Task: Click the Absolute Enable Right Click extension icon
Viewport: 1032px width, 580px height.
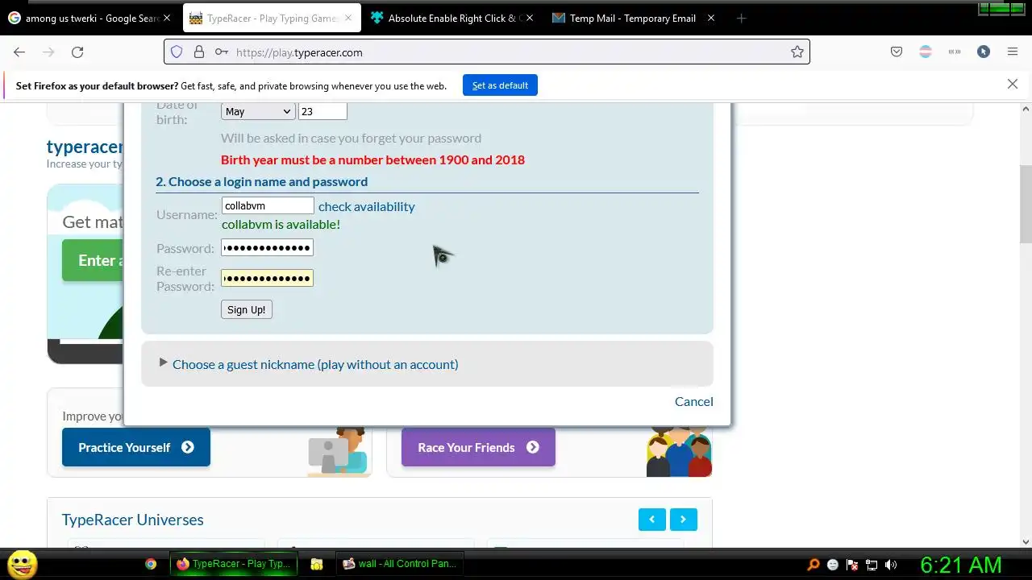Action: click(984, 52)
